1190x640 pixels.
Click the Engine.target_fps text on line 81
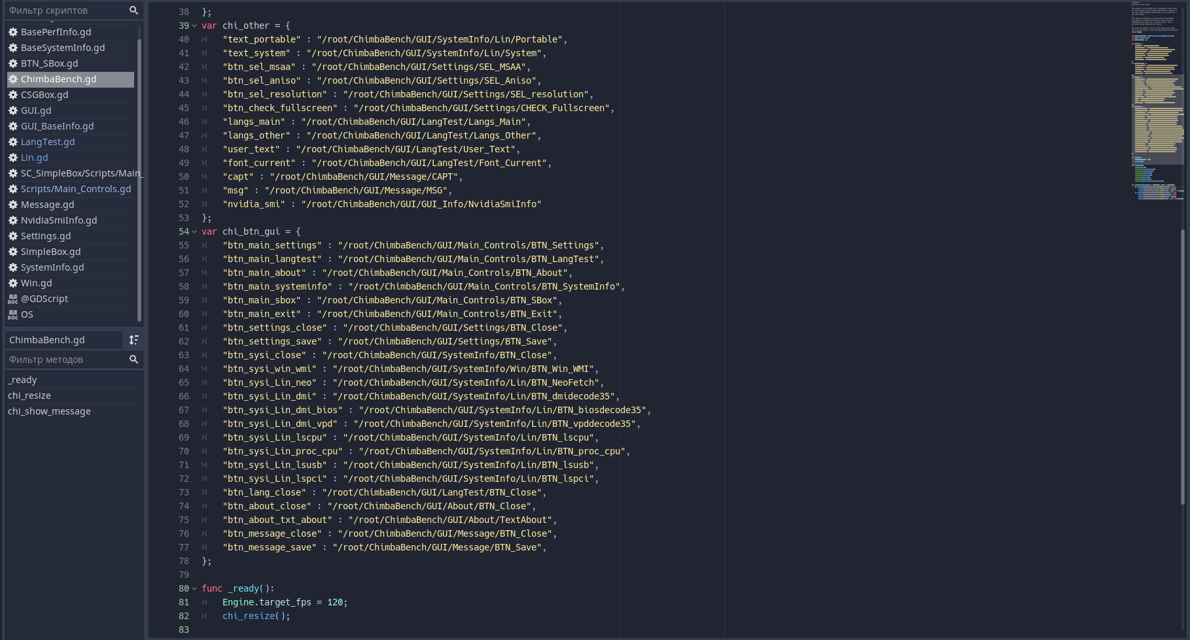click(x=267, y=603)
